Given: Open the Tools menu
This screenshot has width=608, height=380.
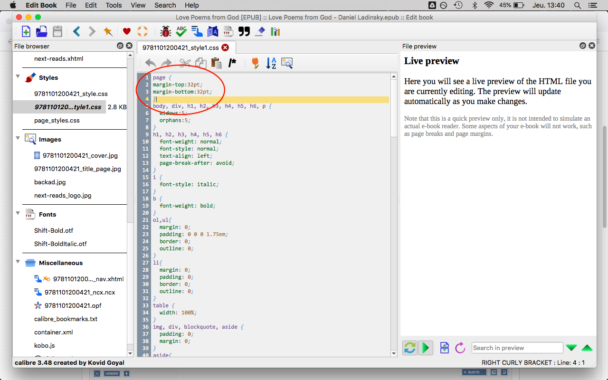Looking at the screenshot, I should coord(114,5).
